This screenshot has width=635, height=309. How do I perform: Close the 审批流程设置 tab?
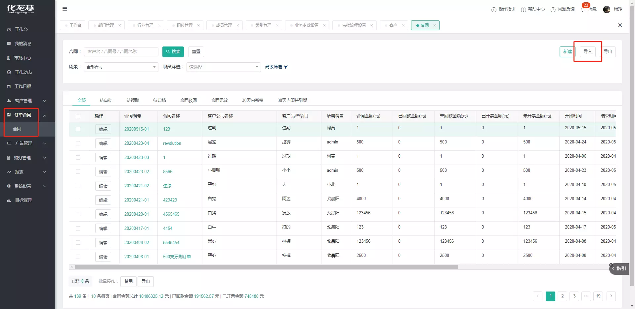[372, 25]
